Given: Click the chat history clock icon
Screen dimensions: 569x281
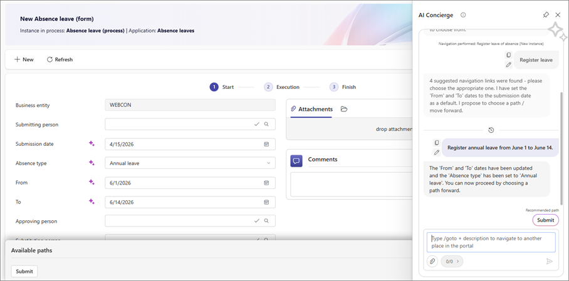Looking at the screenshot, I should pos(491,130).
